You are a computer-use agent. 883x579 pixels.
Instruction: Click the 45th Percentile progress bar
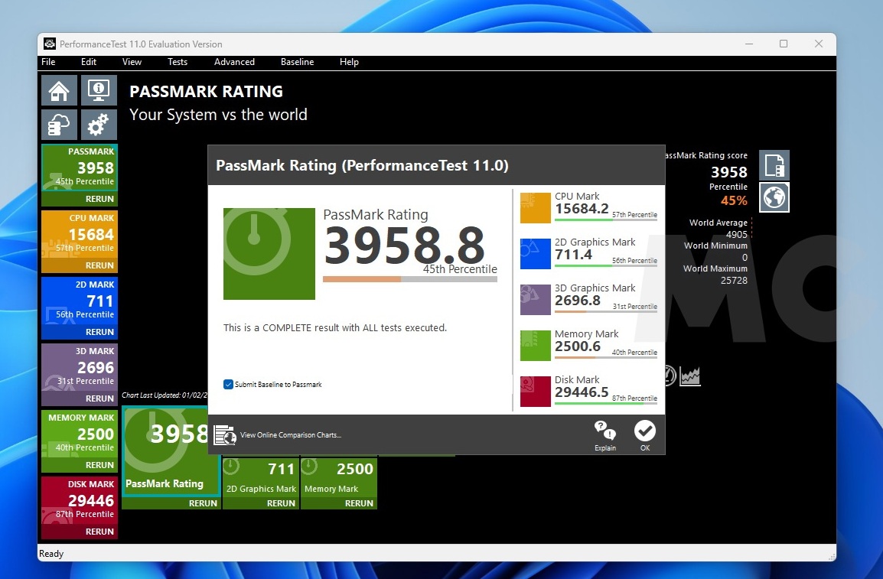410,280
